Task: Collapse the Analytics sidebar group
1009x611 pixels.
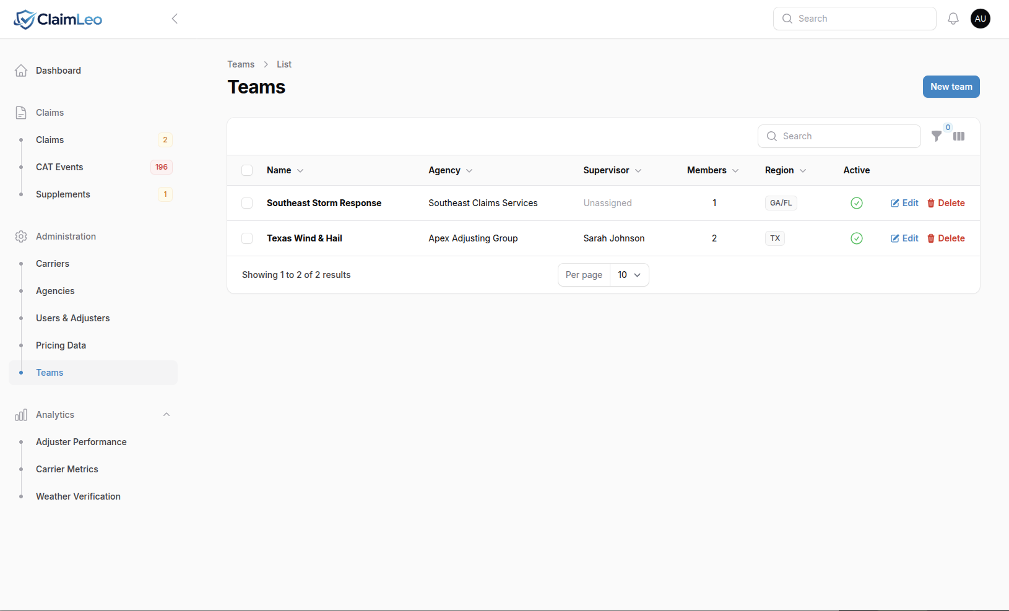Action: [167, 415]
